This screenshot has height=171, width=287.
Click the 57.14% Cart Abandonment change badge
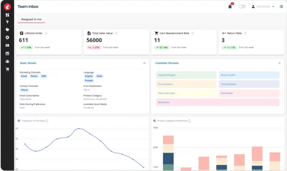pos(162,48)
